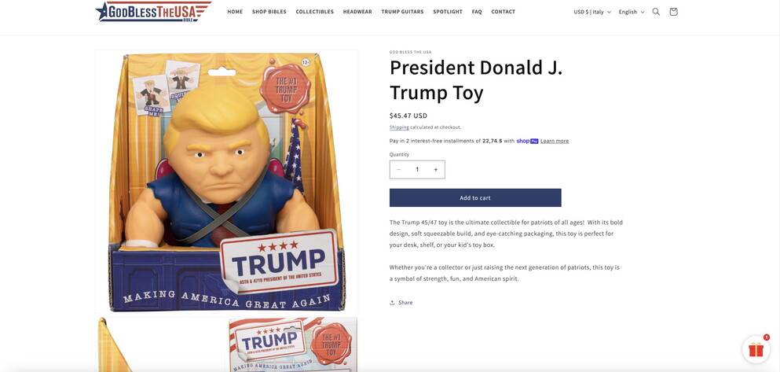Open the main Trump toy product image
This screenshot has width=780, height=372.
pos(226,181)
